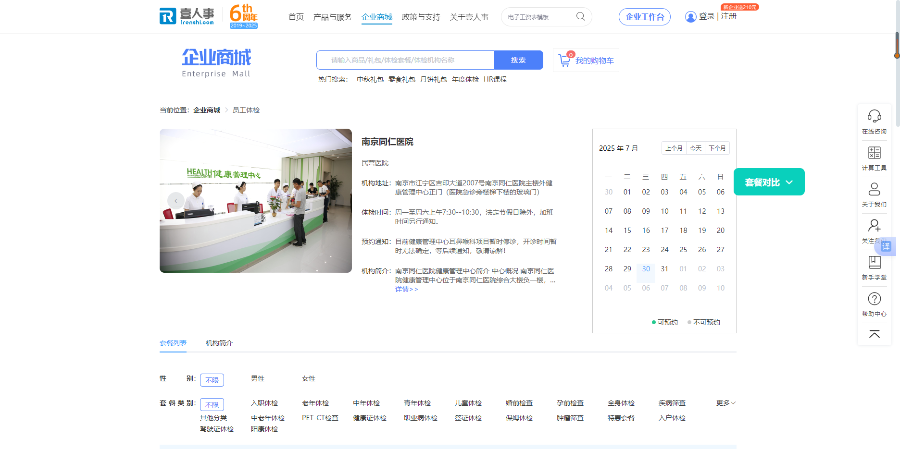Expand the 套餐对比 dropdown
The image size is (900, 449).
click(x=769, y=182)
